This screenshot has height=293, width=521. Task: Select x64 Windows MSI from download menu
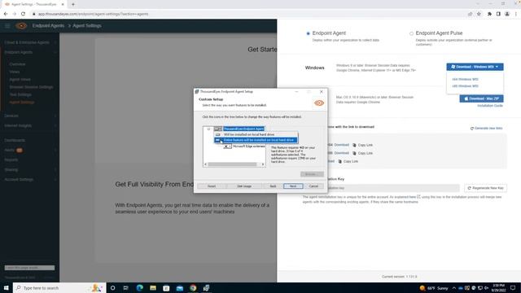click(x=465, y=80)
